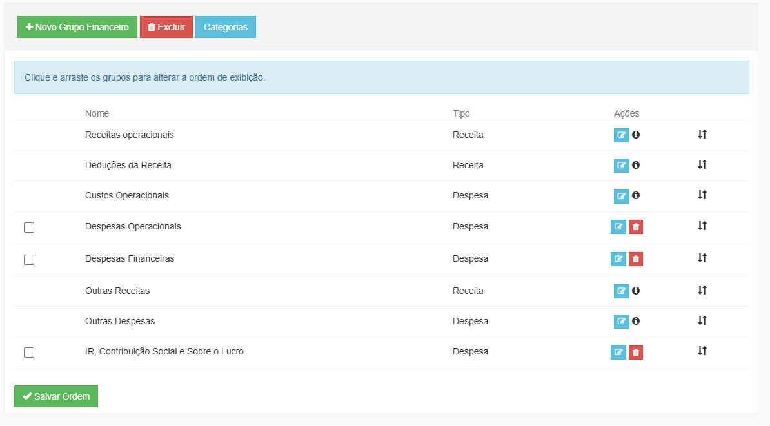
Task: Click red trash icon for Despesas Financeiras
Action: pos(636,259)
